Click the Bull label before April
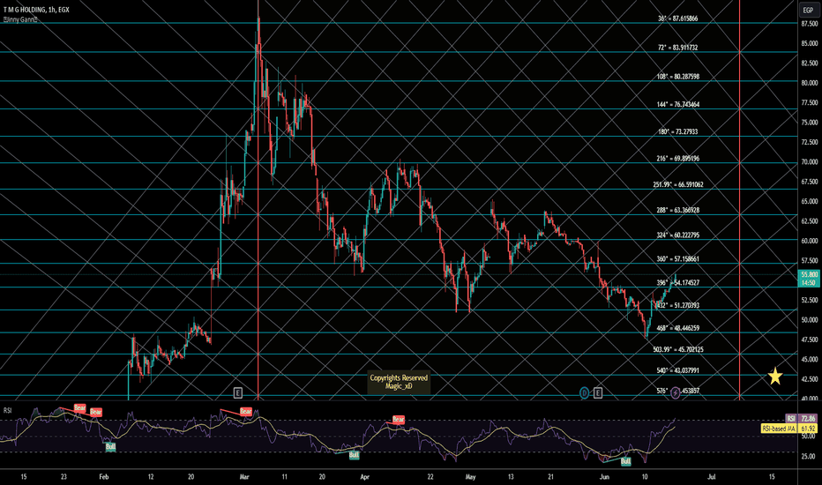Viewport: 822px width, 485px height. [354, 455]
